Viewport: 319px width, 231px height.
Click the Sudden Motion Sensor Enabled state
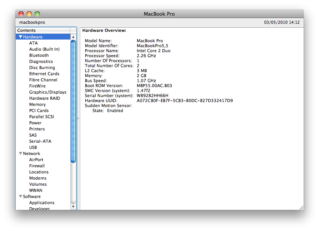(115, 111)
